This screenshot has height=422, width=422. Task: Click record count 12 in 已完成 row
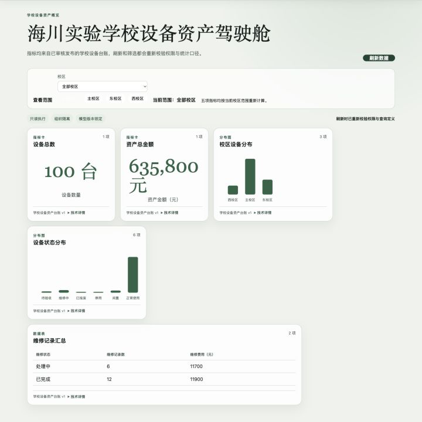click(109, 379)
